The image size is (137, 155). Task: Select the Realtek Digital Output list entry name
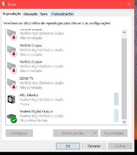(36, 112)
